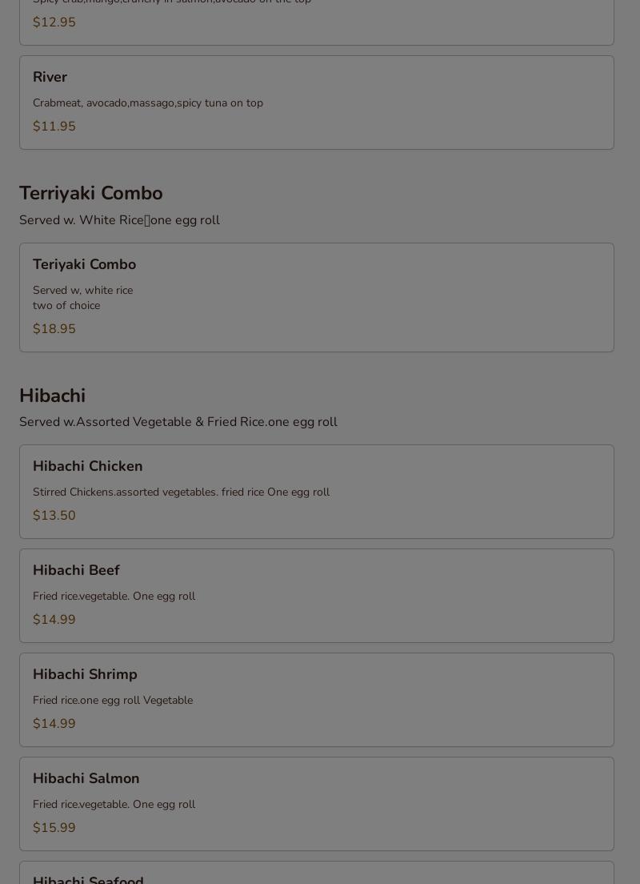
Task: Click the Hibachi Seafood item title
Action: click(88, 879)
